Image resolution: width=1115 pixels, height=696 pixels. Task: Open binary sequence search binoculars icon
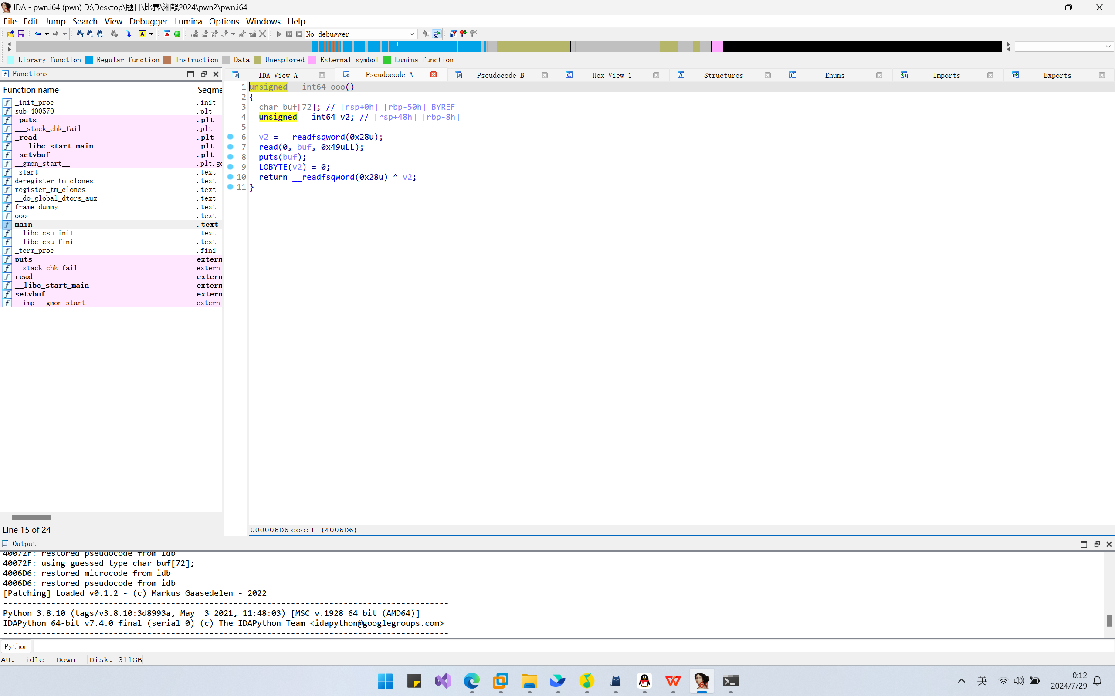point(101,34)
